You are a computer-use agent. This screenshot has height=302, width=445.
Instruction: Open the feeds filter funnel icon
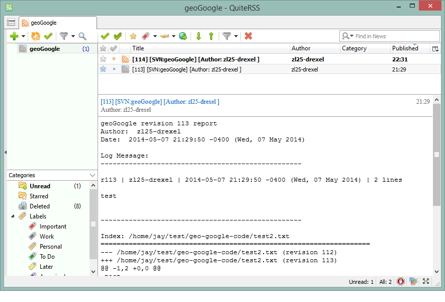pyautogui.click(x=64, y=36)
